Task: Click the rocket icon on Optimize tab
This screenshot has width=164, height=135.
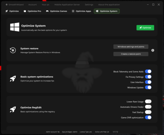Action: tap(7, 11)
